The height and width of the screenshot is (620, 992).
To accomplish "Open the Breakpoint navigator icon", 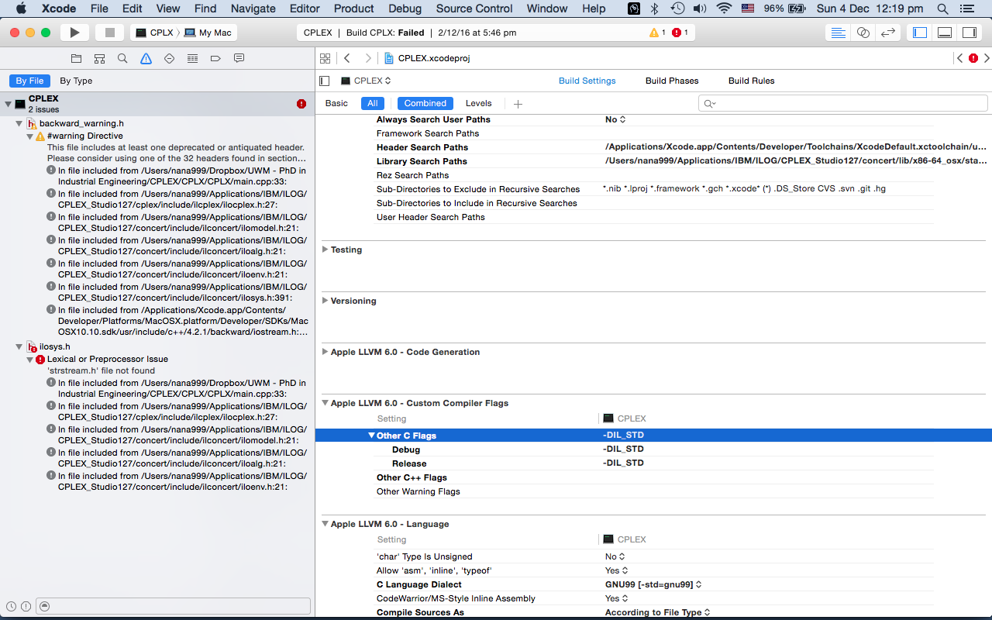I will pos(215,58).
